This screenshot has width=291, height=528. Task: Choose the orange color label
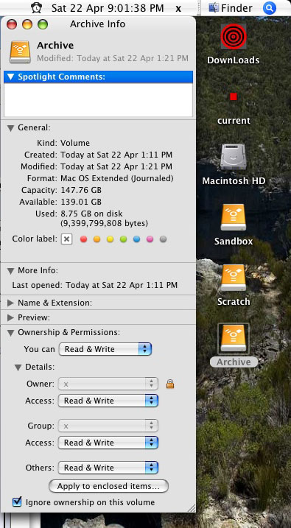tap(97, 239)
